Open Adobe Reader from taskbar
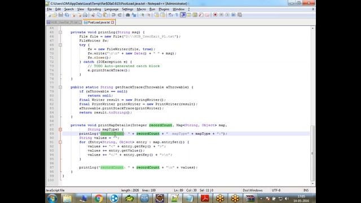This screenshot has width=361, height=203. (x=205, y=198)
